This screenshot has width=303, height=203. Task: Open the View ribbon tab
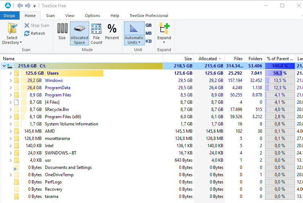70,16
